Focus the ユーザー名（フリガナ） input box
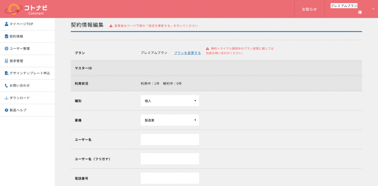This screenshot has height=186, width=378. pyautogui.click(x=170, y=159)
